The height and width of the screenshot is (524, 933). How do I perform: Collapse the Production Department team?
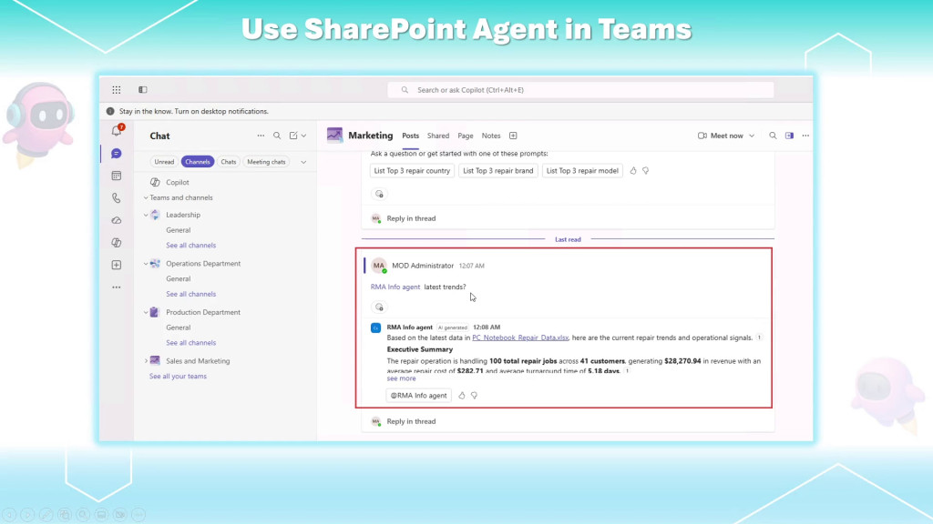pyautogui.click(x=146, y=313)
